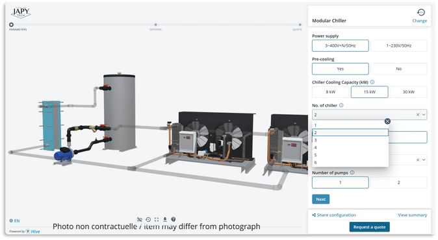This screenshot has height=240, width=438.
Task: Click the Change product reset icon
Action: [x=420, y=12]
